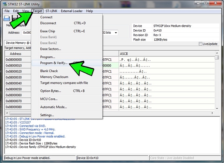The image size is (224, 163).
Task: Close the Target menu in menu bar
Action: [x=37, y=11]
